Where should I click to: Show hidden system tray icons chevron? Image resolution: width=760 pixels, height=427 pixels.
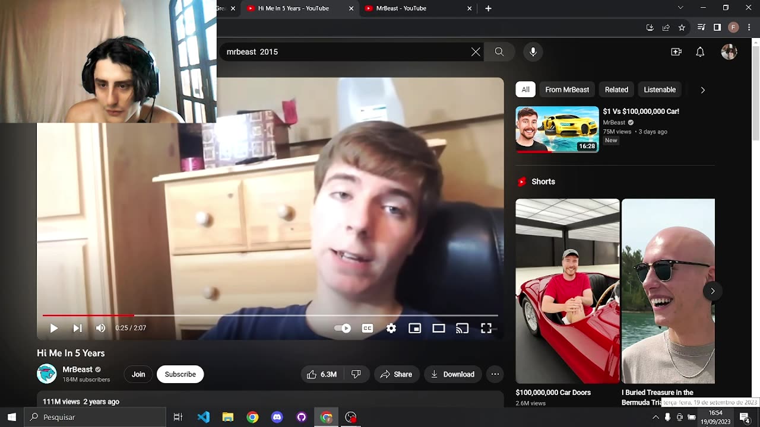655,417
